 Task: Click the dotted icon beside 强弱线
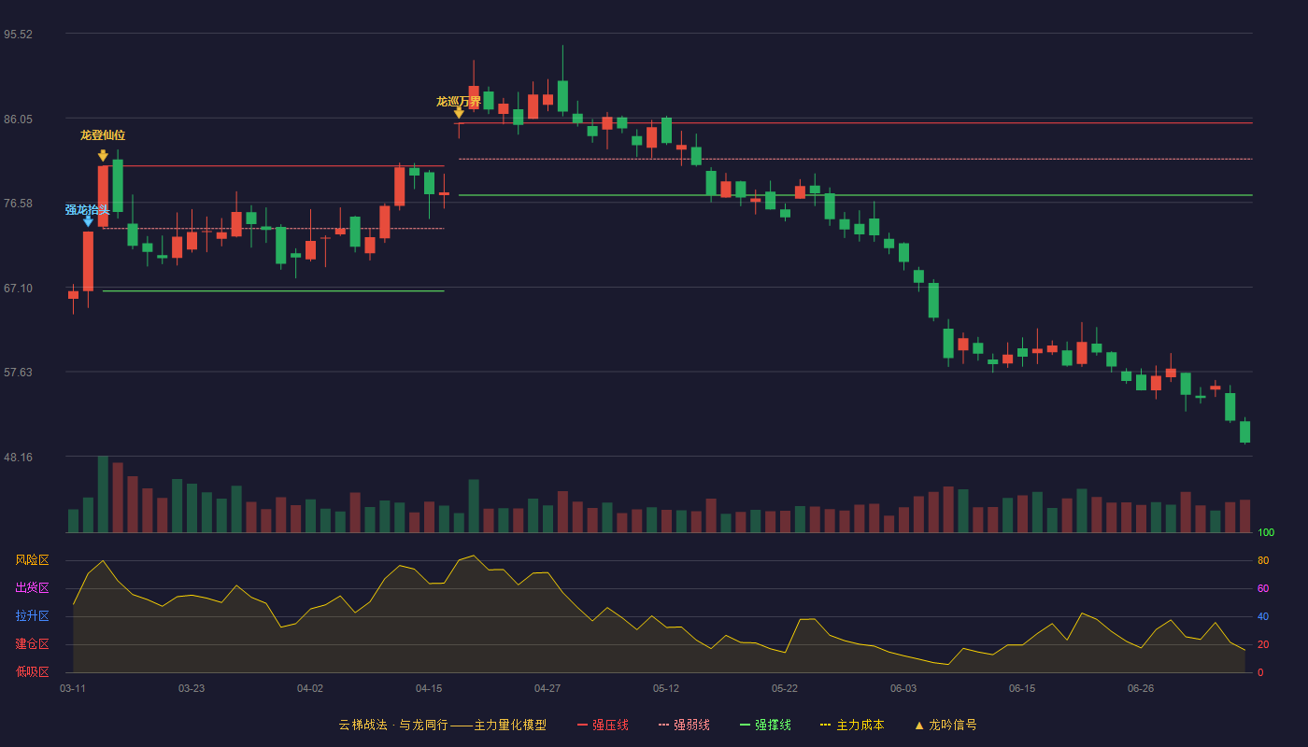click(x=663, y=726)
